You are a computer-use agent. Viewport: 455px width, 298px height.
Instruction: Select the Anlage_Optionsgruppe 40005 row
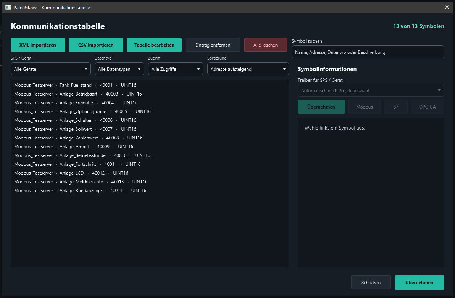click(150, 112)
